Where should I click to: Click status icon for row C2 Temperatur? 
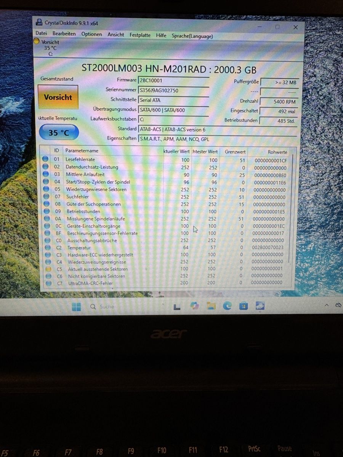click(x=48, y=248)
